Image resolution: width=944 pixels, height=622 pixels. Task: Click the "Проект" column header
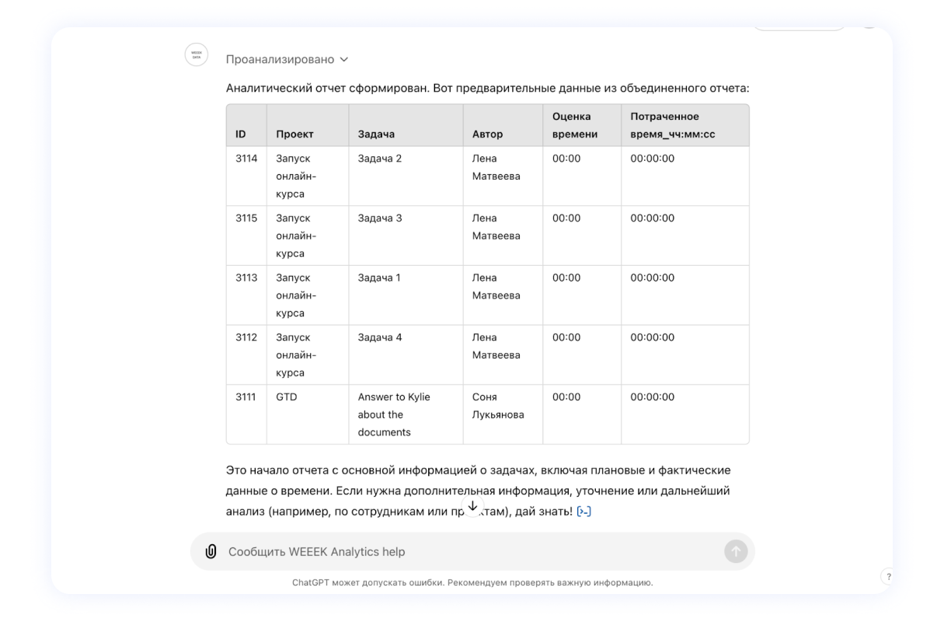coord(294,134)
